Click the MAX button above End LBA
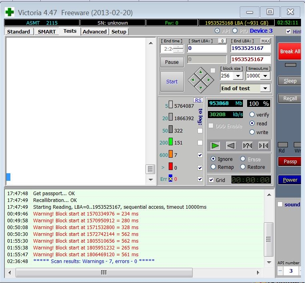 coord(265,41)
